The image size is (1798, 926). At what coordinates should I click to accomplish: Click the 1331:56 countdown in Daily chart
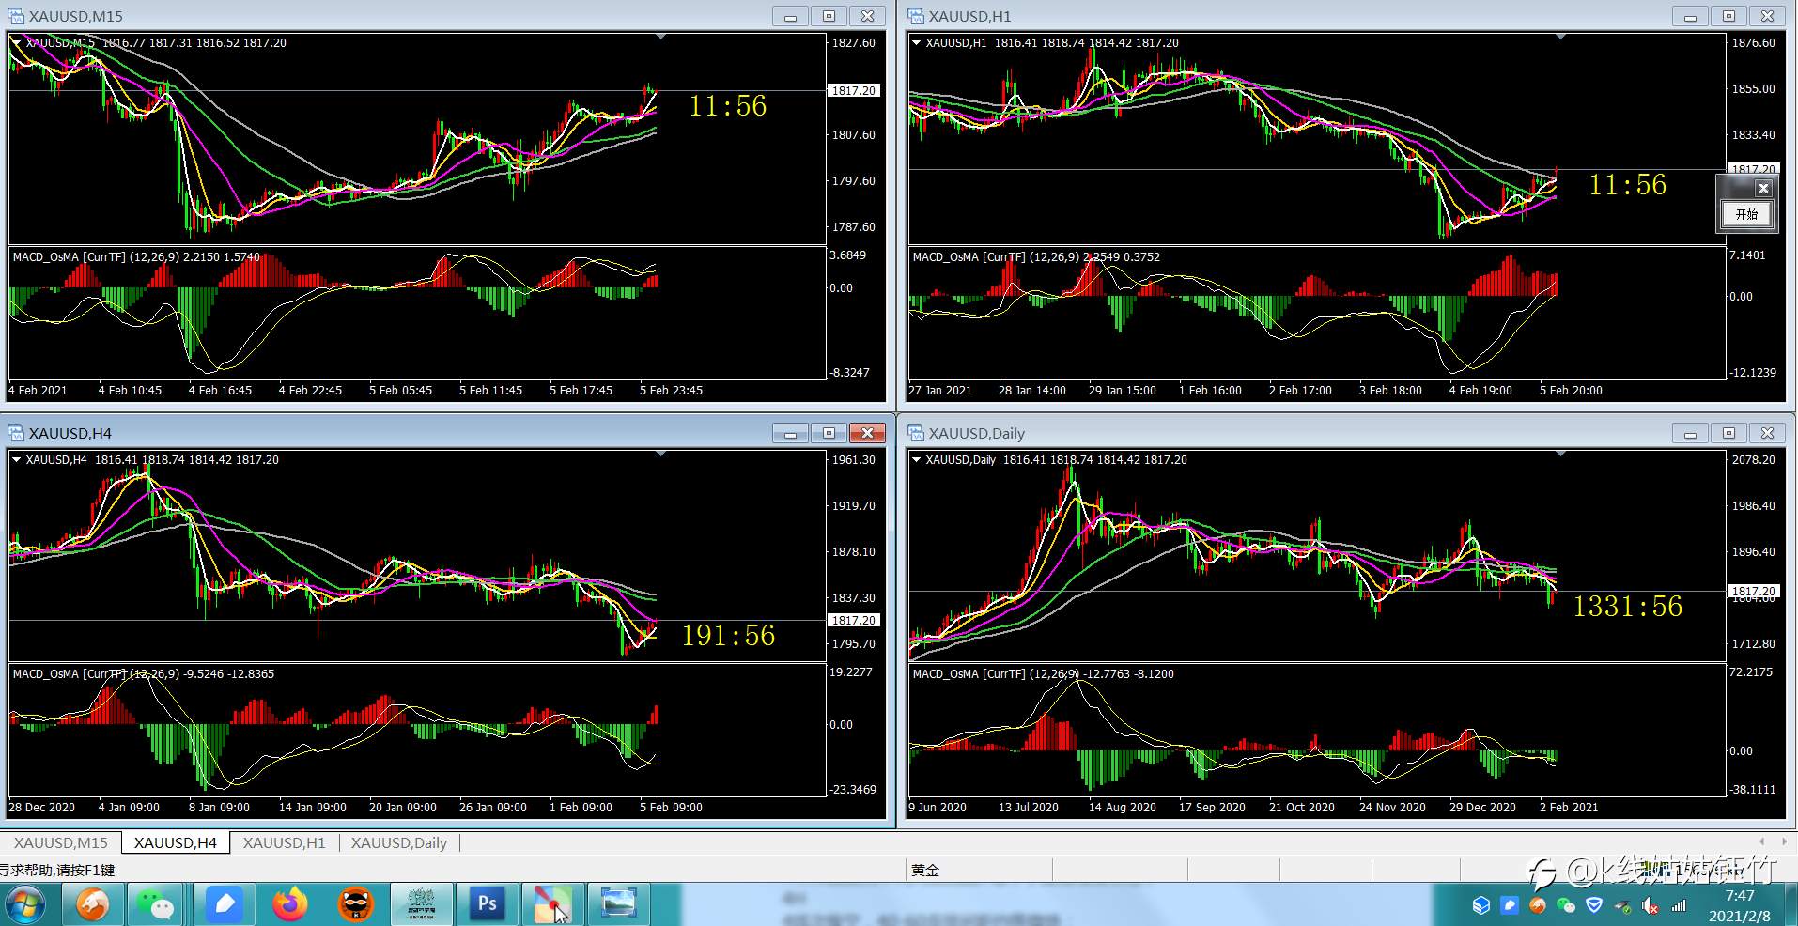(x=1628, y=607)
